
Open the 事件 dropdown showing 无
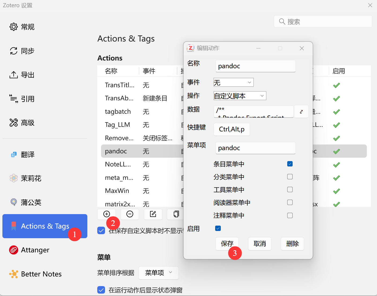pyautogui.click(x=233, y=82)
